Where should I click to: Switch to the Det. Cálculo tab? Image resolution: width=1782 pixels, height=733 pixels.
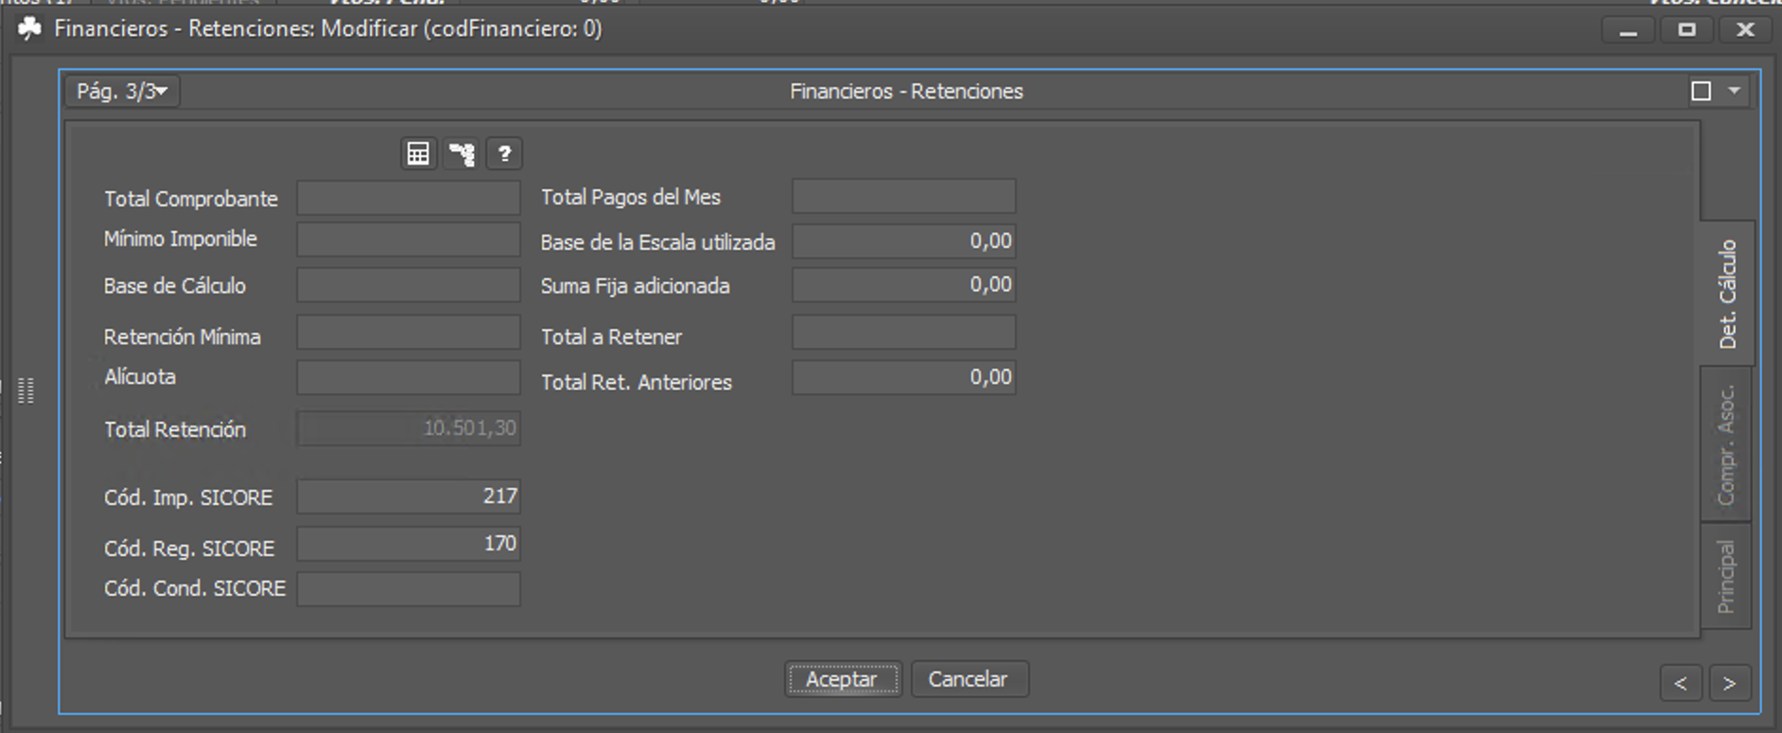point(1727,293)
